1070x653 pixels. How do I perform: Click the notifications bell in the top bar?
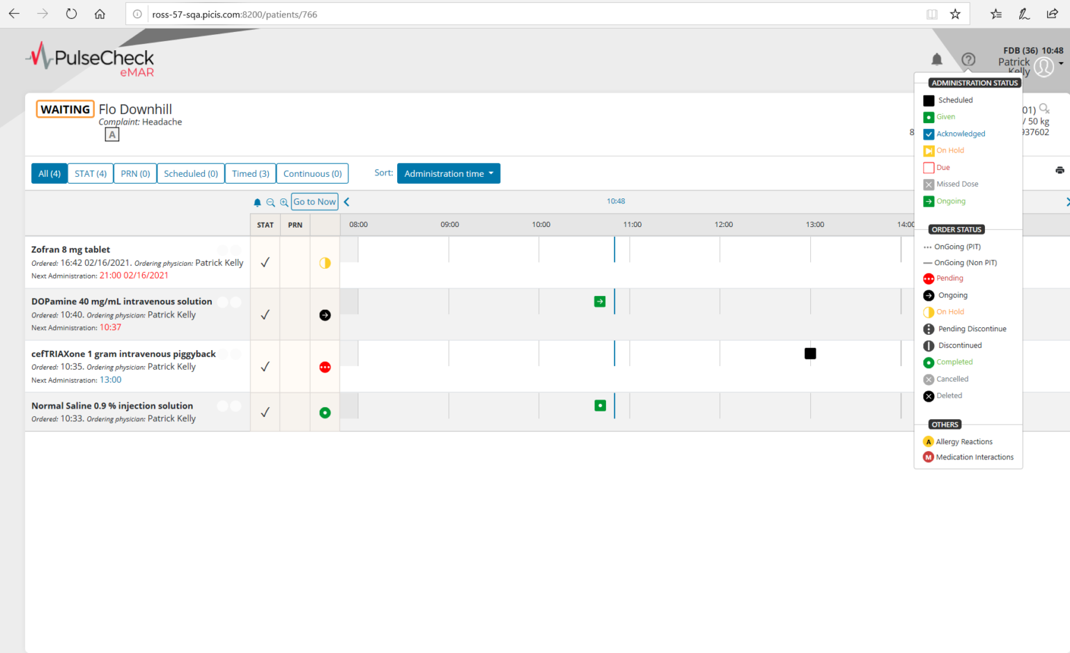point(937,59)
